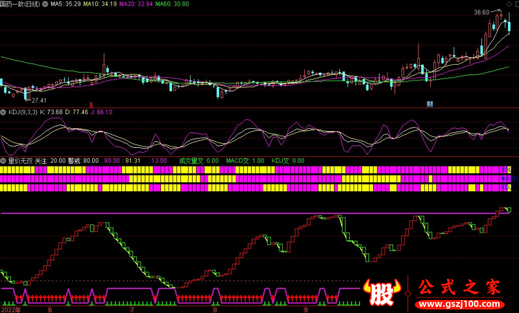This screenshot has width=519, height=313.
Task: Click the KDJ label on the bottom signal bar
Action: point(506,188)
